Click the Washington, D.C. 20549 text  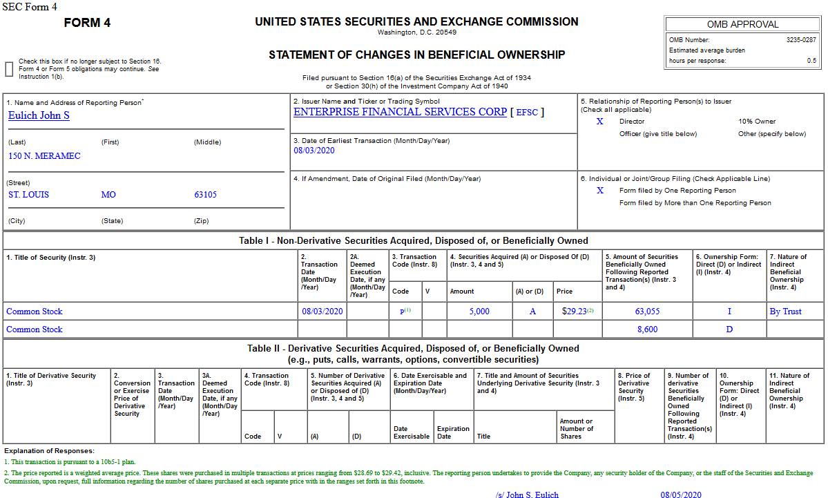click(x=416, y=32)
